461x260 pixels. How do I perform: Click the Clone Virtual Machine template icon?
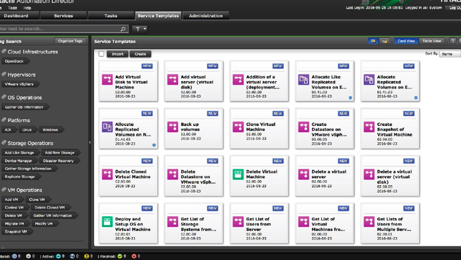click(x=238, y=127)
